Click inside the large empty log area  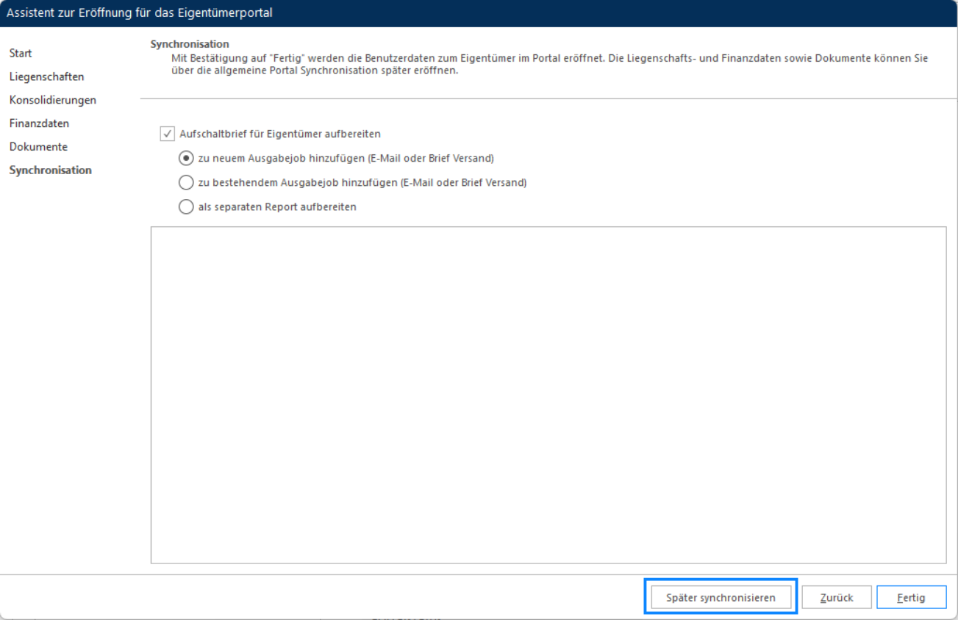548,394
